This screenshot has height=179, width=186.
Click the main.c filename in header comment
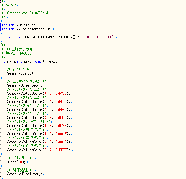(11, 5)
